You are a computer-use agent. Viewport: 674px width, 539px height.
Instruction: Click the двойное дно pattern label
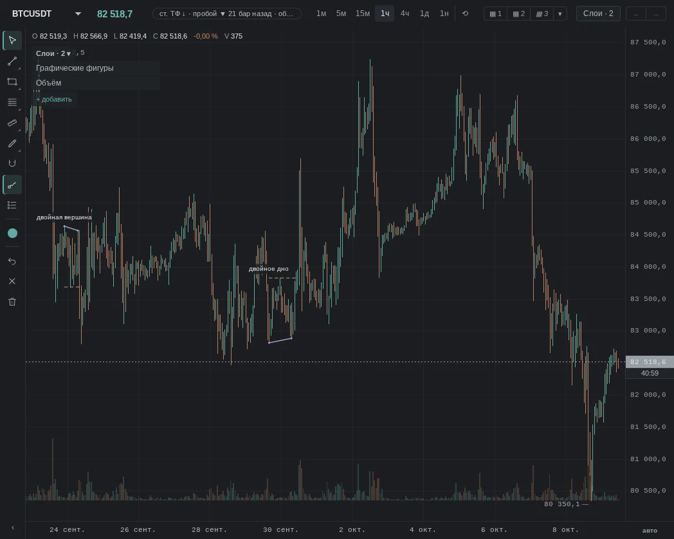click(269, 269)
